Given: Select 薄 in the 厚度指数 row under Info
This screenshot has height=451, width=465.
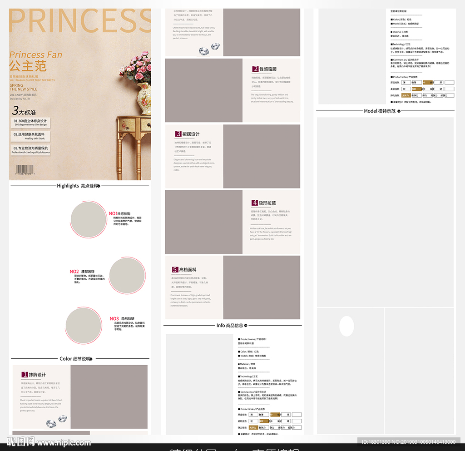Looking at the screenshot, I should (253, 414).
